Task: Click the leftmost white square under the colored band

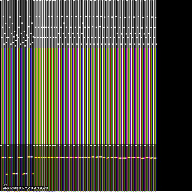Action: [x=1, y=145]
